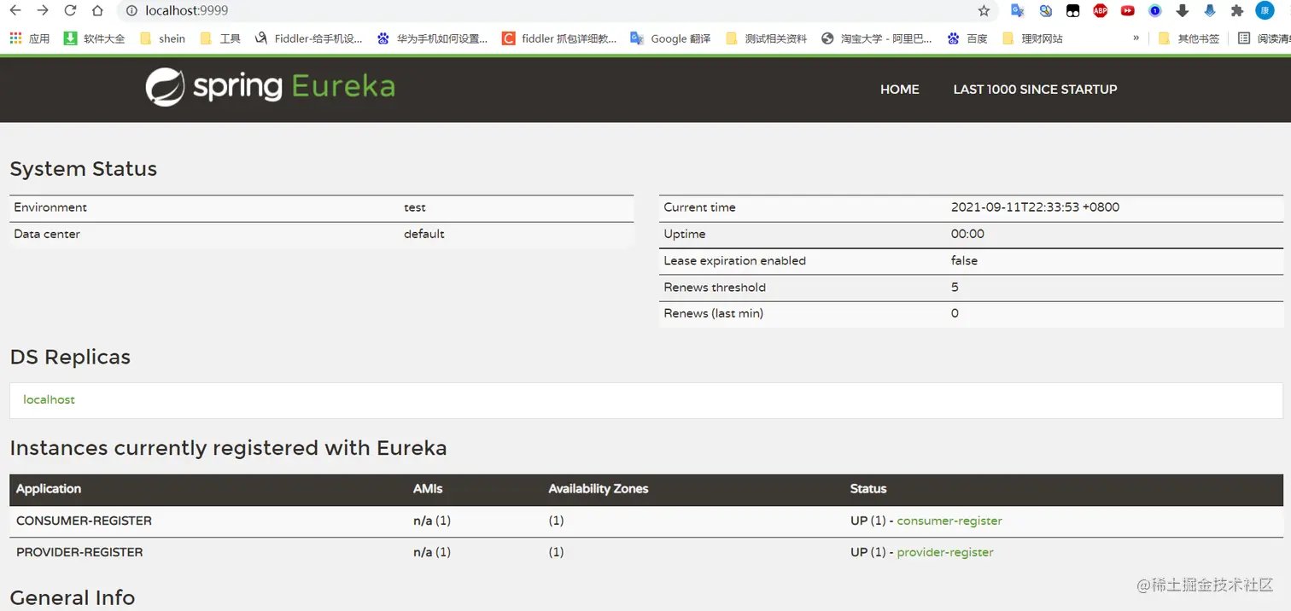Viewport: 1291px width, 611px height.
Task: Select the Data center value default
Action: click(424, 234)
